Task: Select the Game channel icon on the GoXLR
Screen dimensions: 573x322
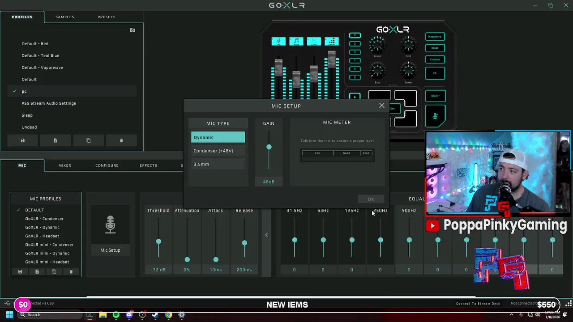Action: pyautogui.click(x=314, y=41)
